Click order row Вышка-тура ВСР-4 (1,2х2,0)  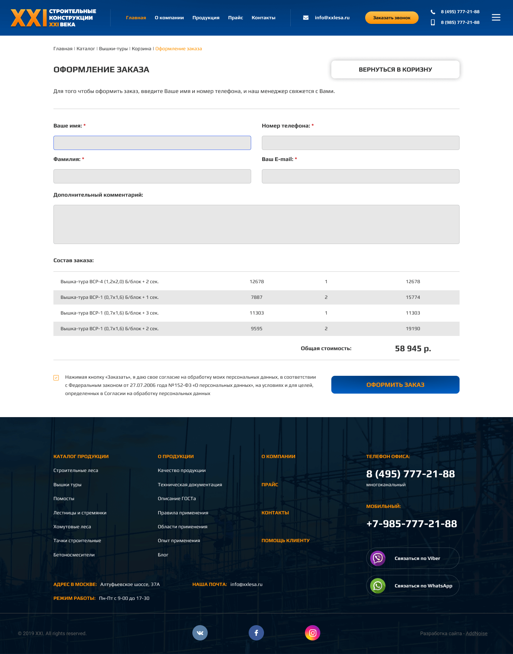pyautogui.click(x=256, y=282)
